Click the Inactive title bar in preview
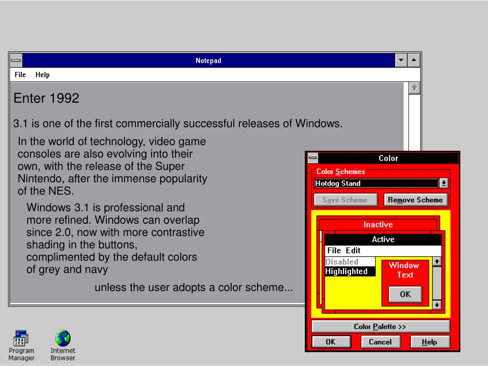Screen dimensions: 488x366 (378, 224)
